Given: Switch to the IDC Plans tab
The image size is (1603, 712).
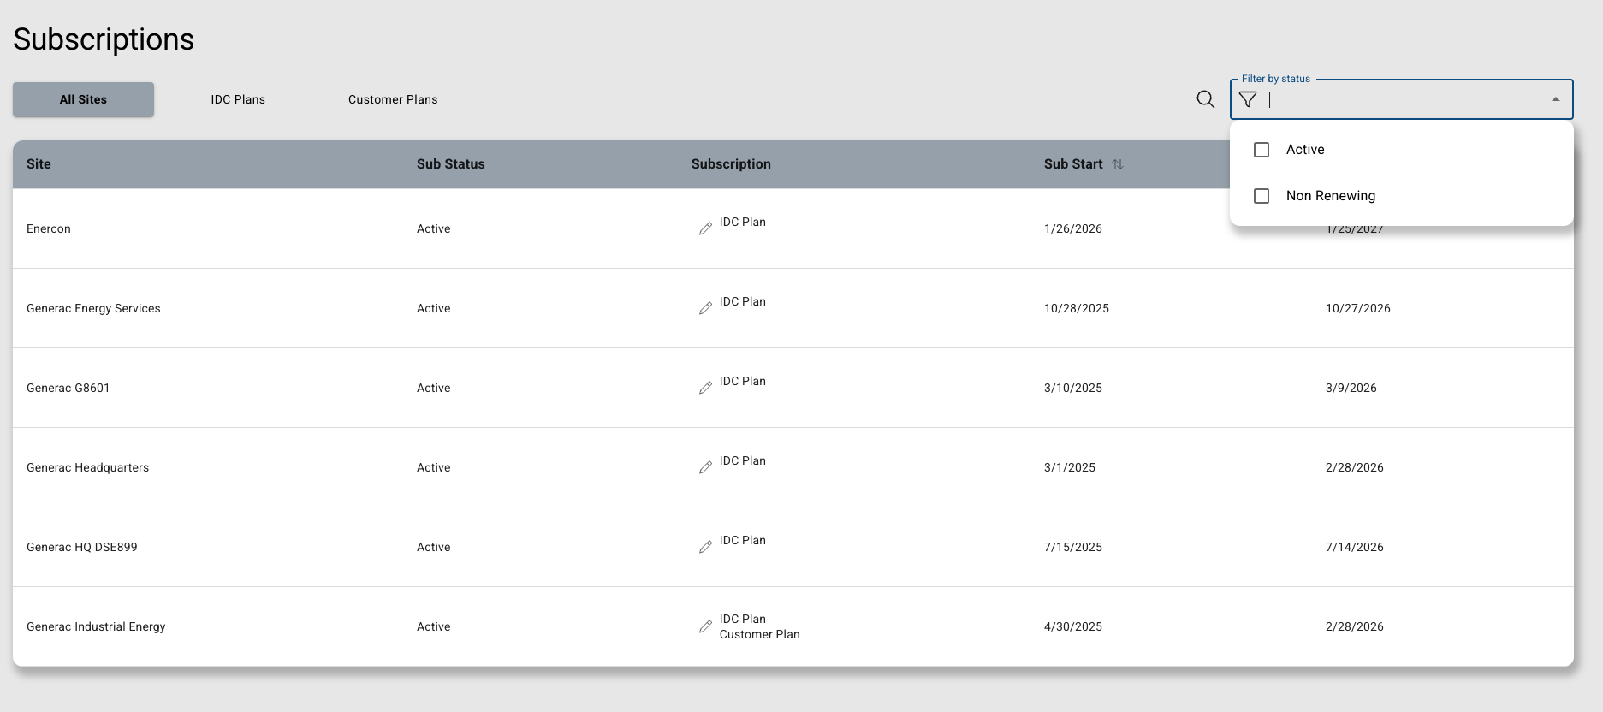Looking at the screenshot, I should pyautogui.click(x=238, y=99).
